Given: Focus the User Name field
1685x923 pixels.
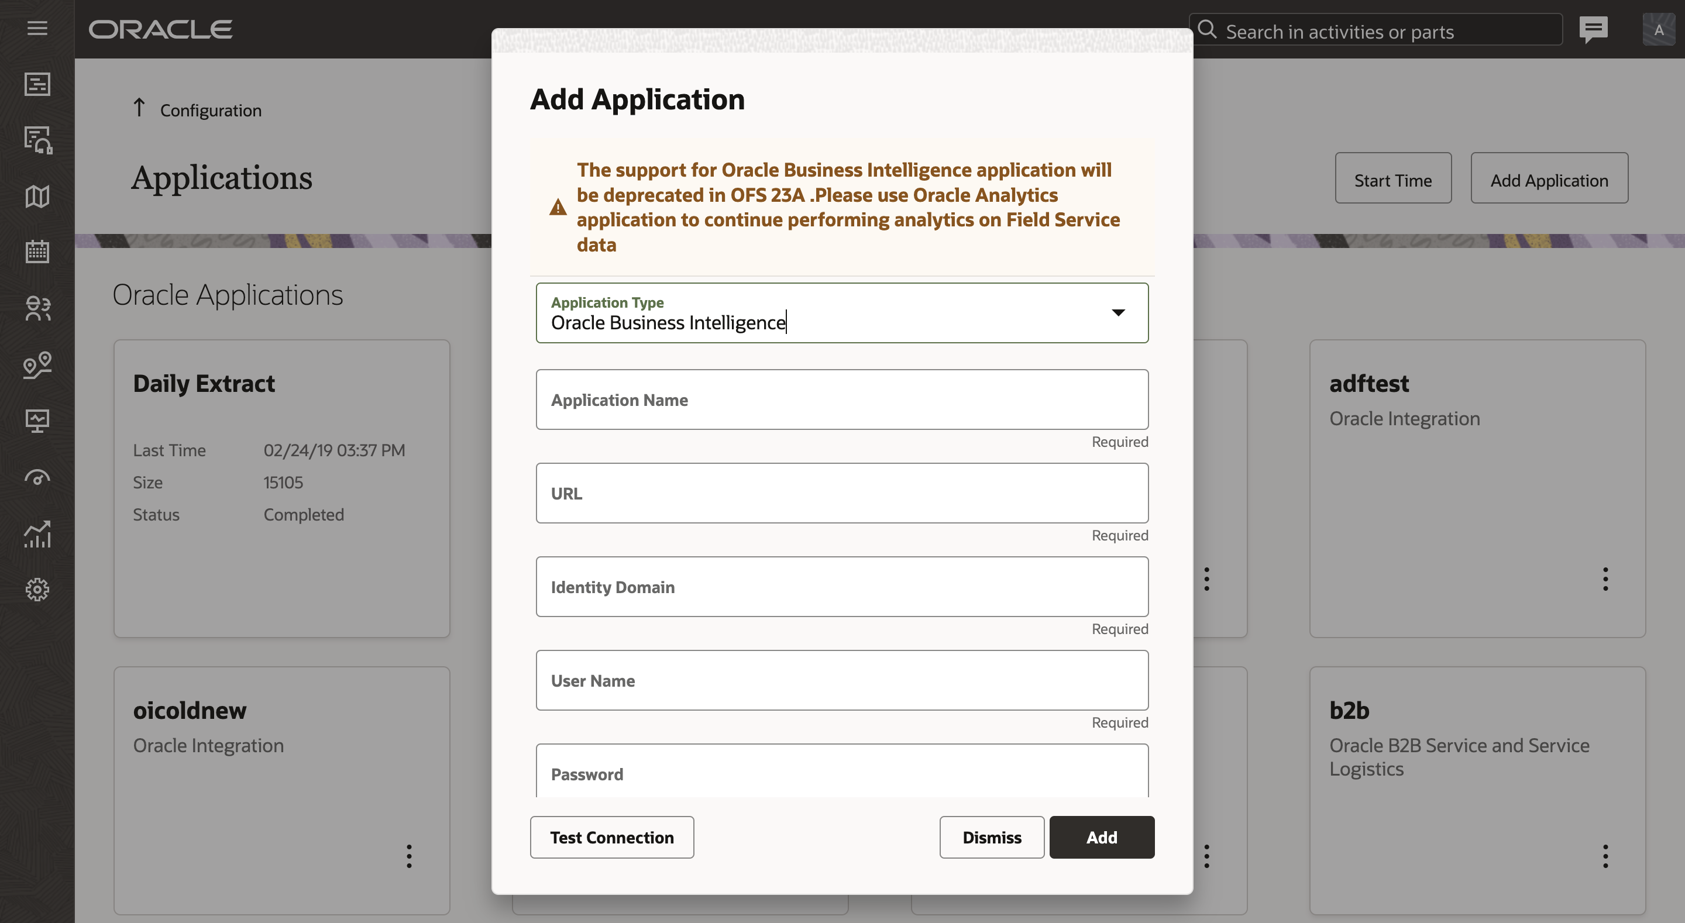Looking at the screenshot, I should (842, 680).
